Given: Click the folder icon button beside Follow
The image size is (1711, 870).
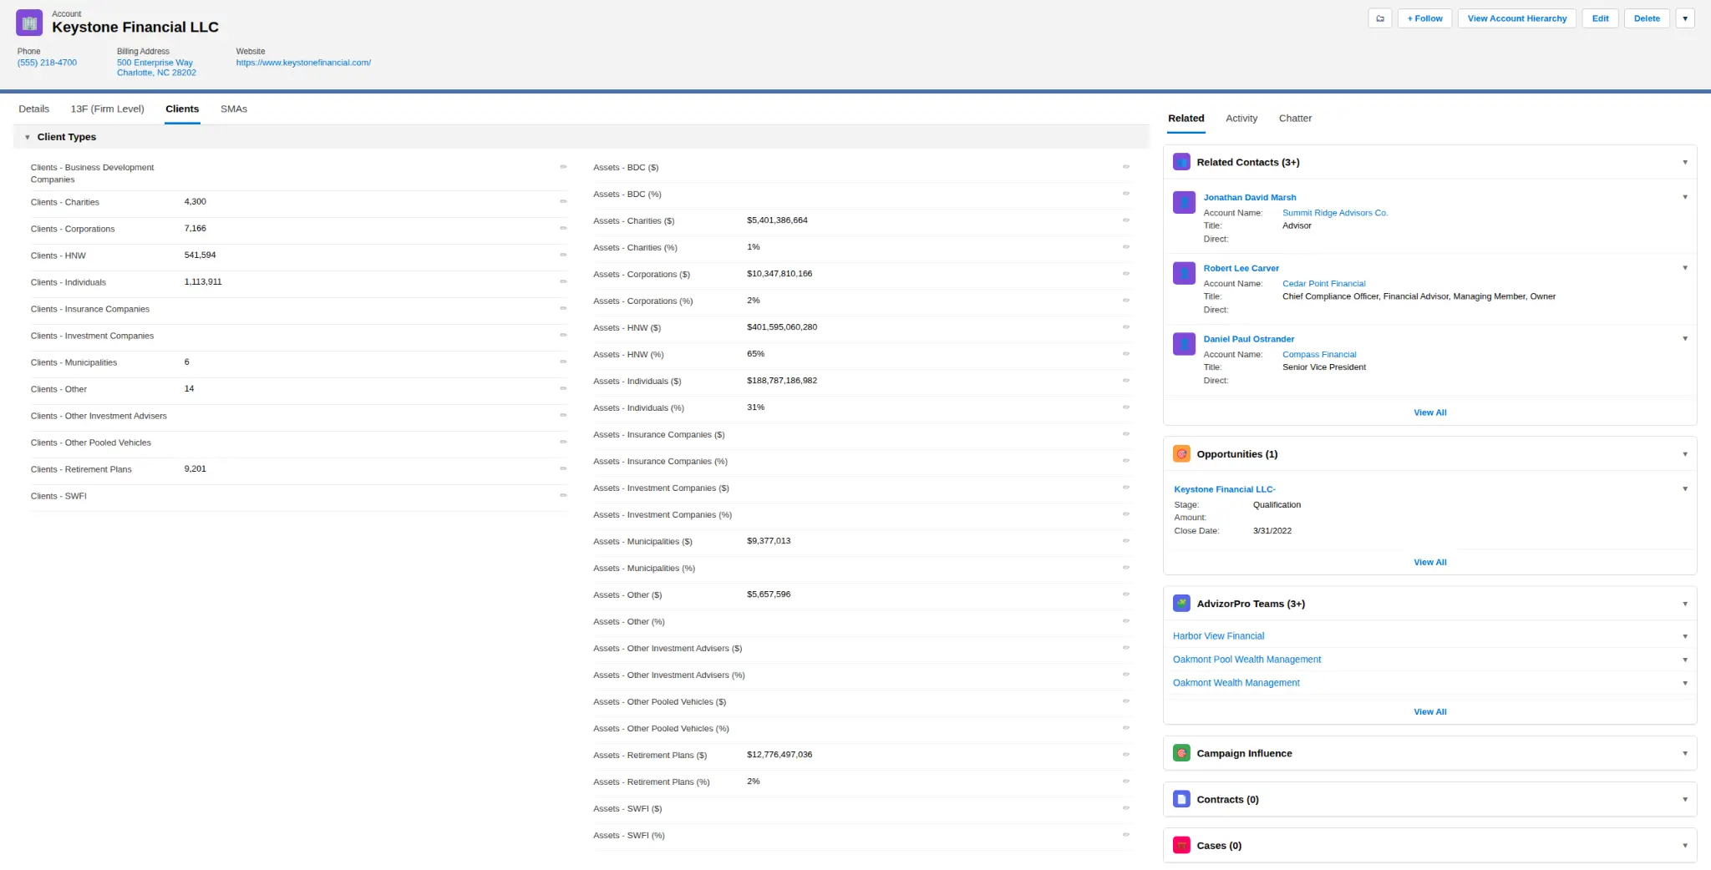Looking at the screenshot, I should point(1380,18).
